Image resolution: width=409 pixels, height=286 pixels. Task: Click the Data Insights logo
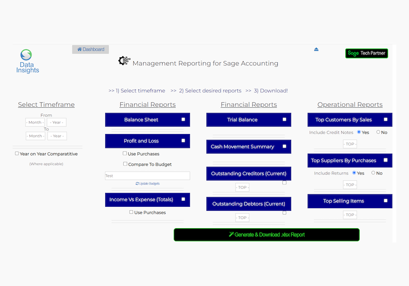click(x=27, y=61)
